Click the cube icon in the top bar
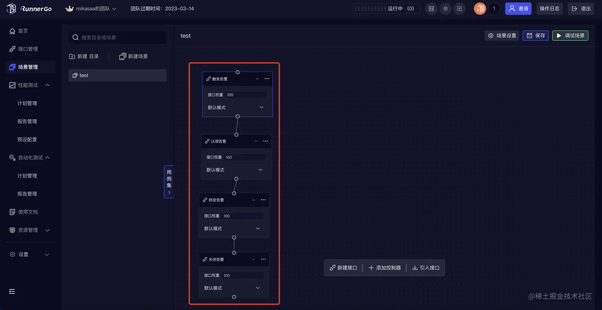 click(x=446, y=8)
